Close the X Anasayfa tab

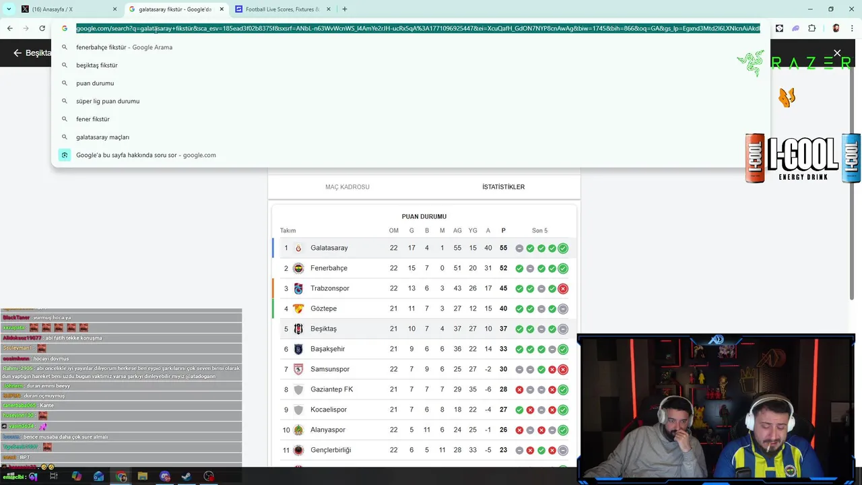(x=115, y=9)
